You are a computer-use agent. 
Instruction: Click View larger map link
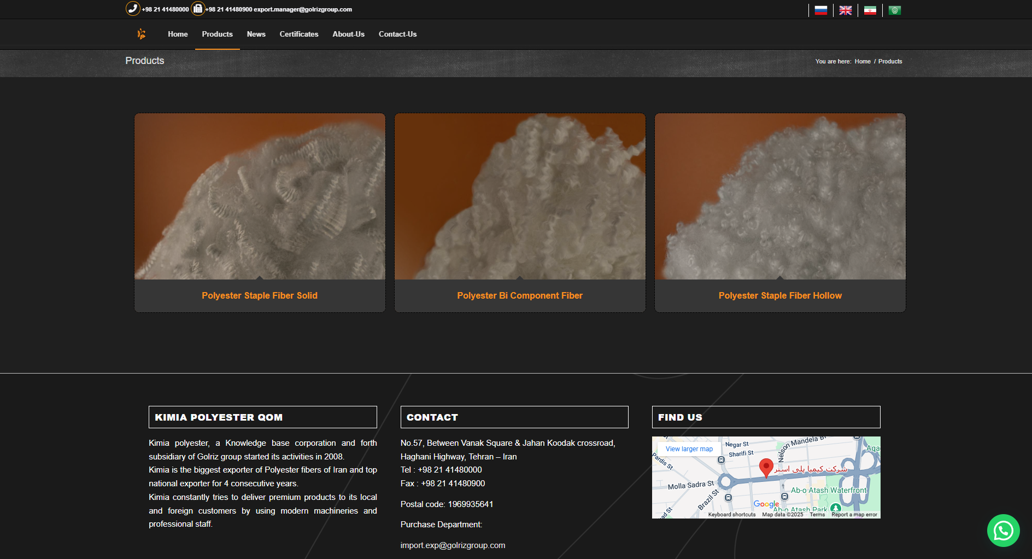[689, 449]
